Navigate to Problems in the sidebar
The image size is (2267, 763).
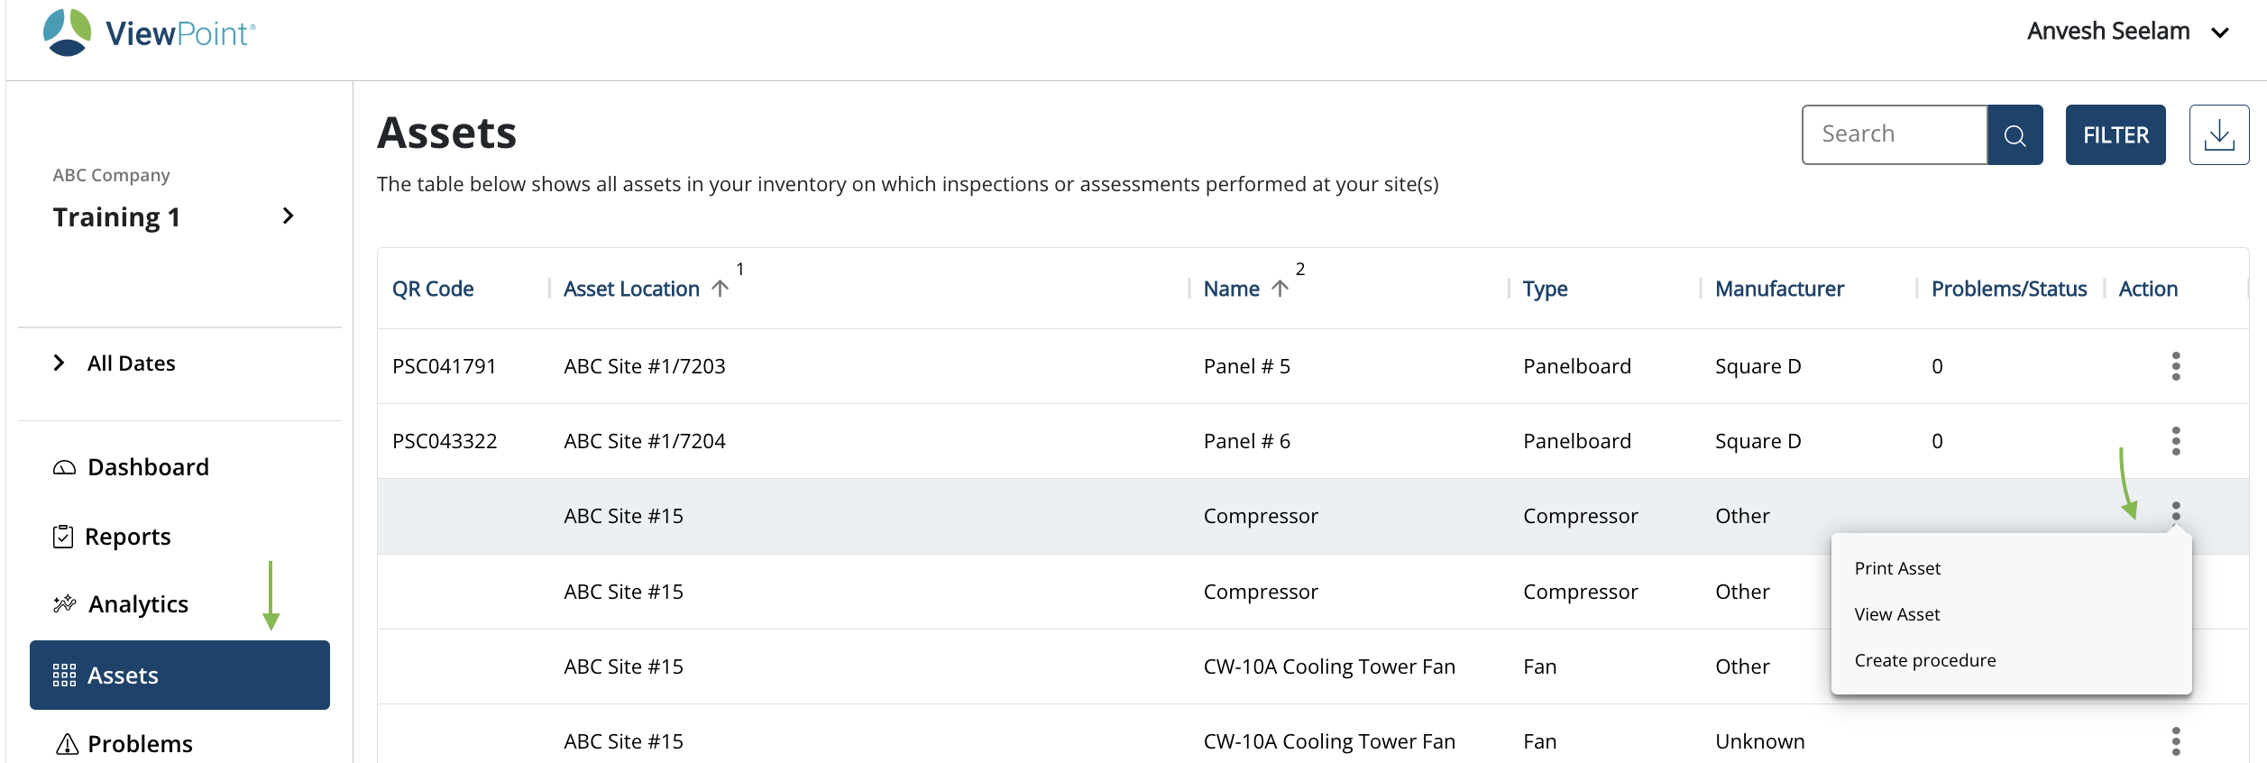click(x=140, y=744)
